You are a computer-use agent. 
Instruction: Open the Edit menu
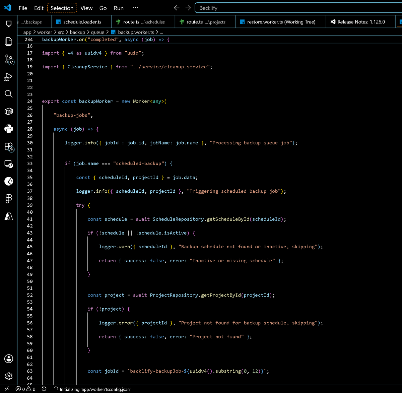39,8
